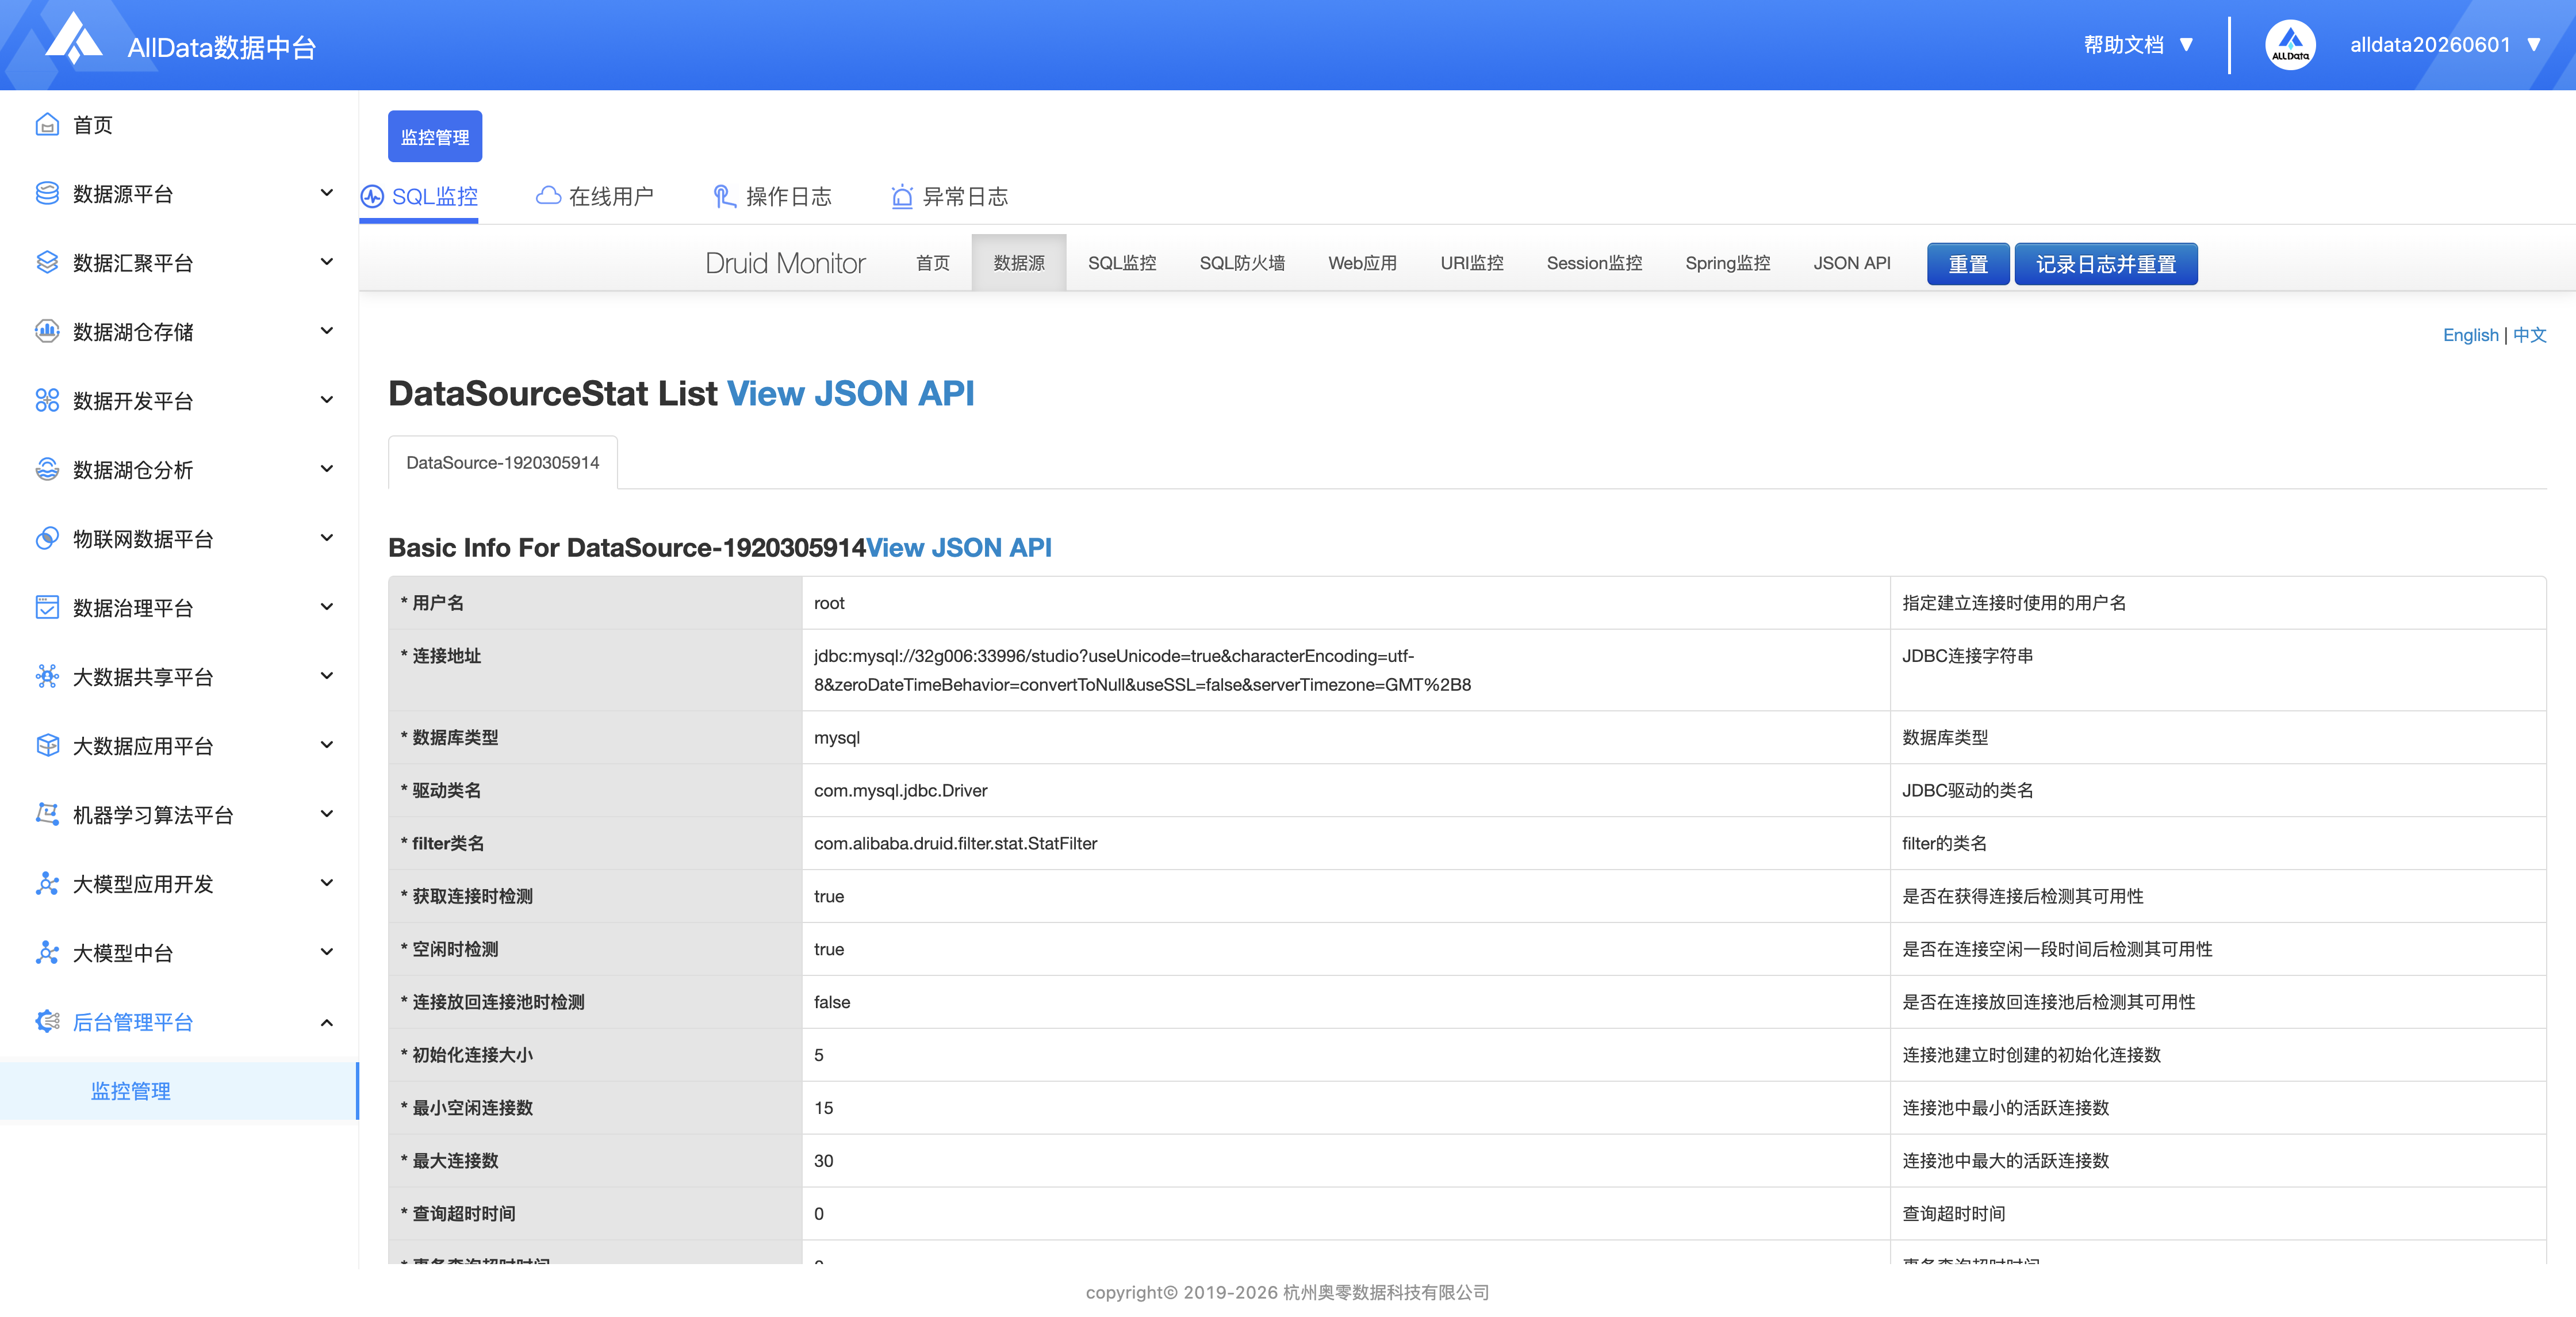The width and height of the screenshot is (2576, 1317).
Task: Switch language to 中文
Action: [x=2529, y=335]
